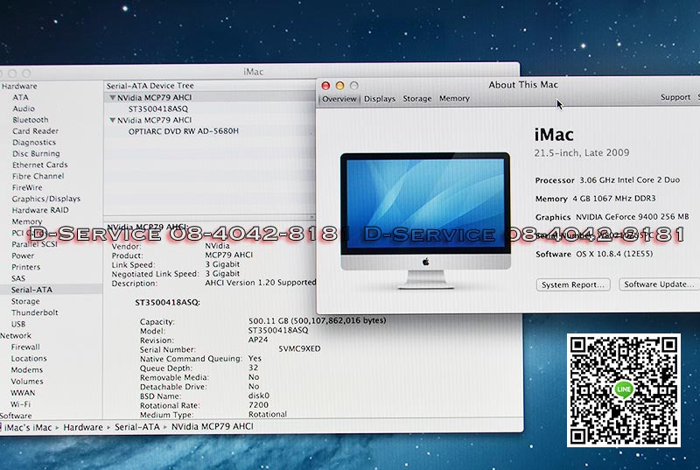Select Printers in the sidebar

[26, 267]
